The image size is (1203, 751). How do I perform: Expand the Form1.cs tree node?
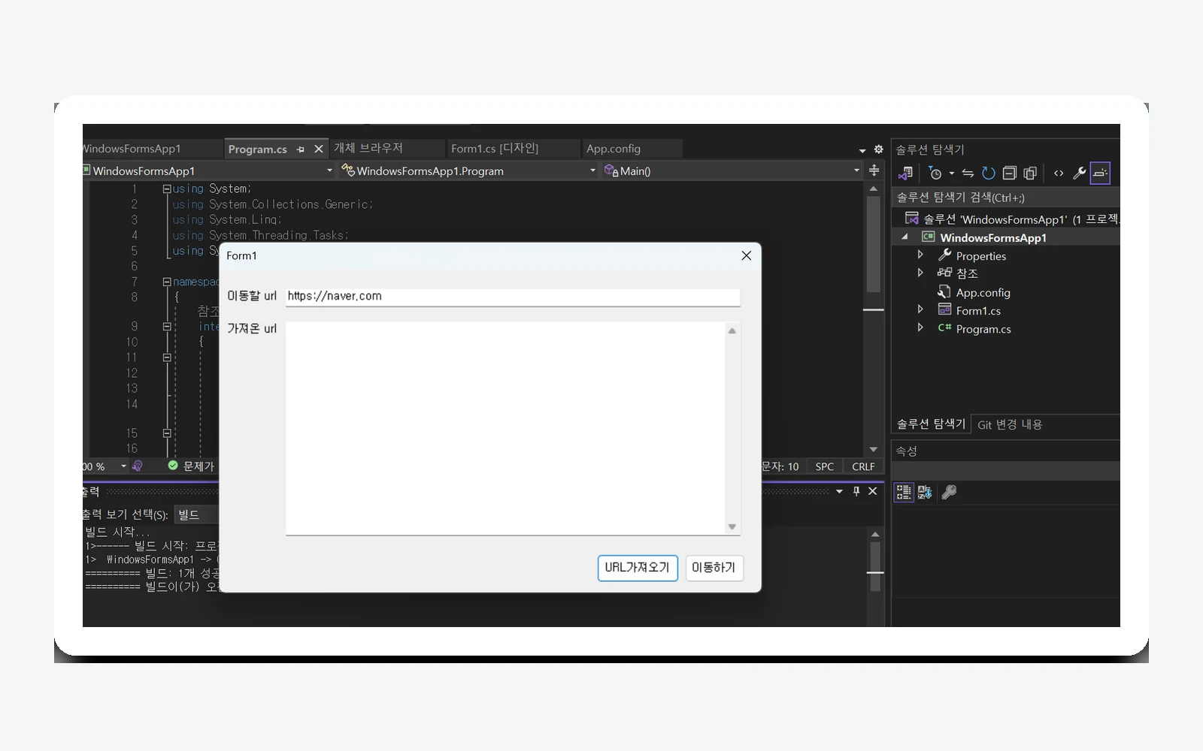[920, 309]
